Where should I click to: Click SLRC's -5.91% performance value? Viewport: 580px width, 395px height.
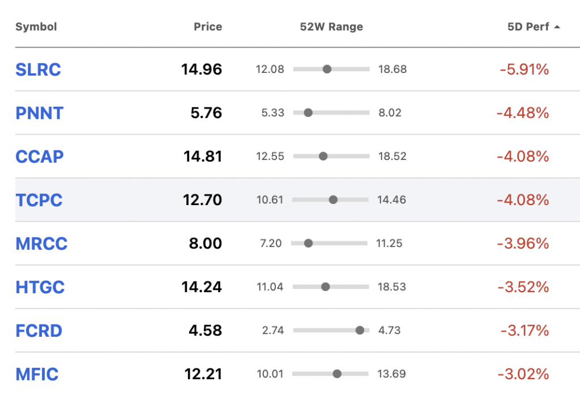(524, 70)
